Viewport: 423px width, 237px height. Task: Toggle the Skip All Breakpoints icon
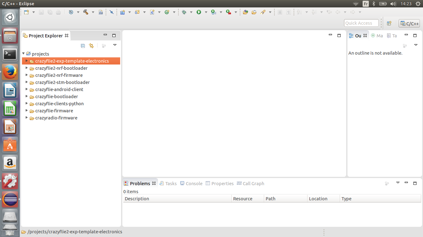[x=111, y=12]
